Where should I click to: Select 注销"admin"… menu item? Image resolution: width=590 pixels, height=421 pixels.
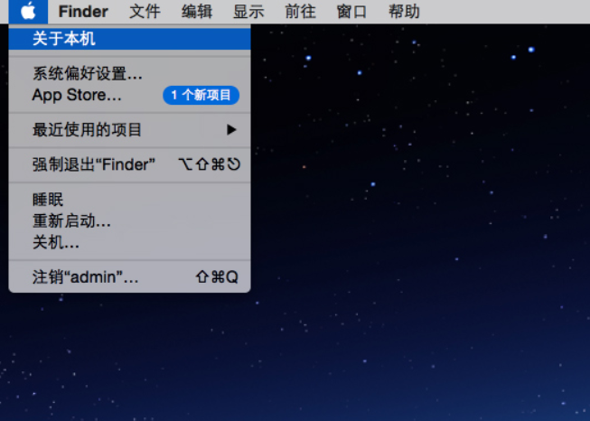(129, 277)
